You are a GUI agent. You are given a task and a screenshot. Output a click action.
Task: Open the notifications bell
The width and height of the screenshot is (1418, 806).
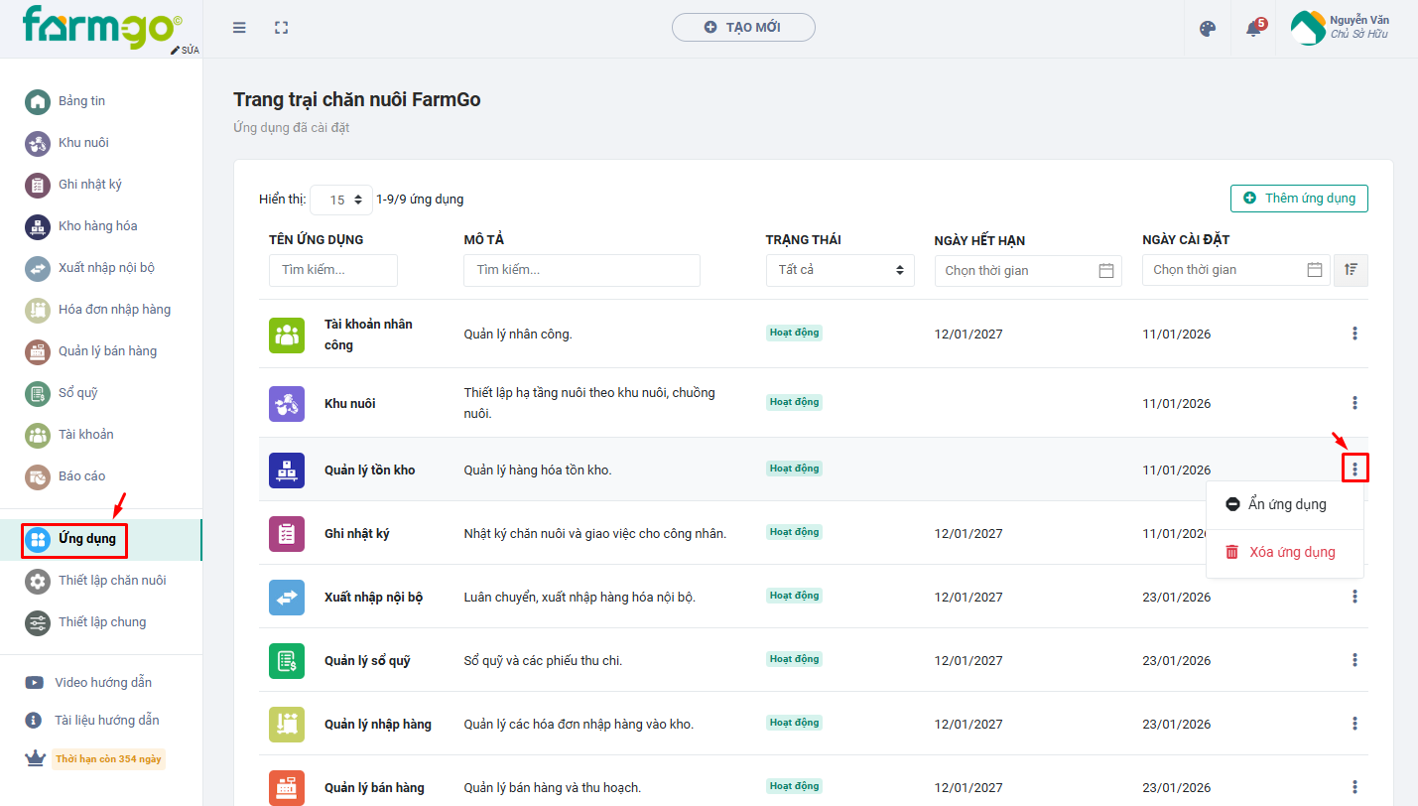click(x=1253, y=29)
